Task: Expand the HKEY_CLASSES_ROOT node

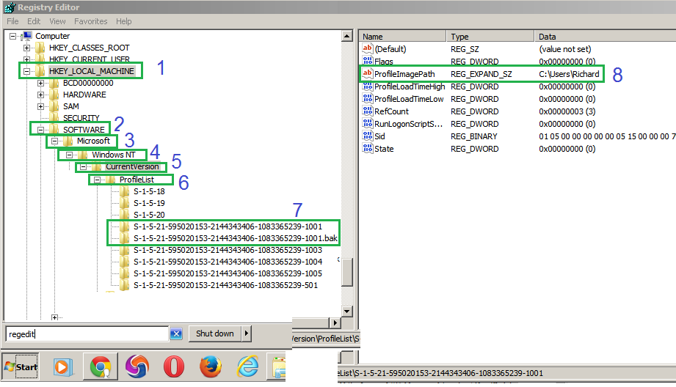Action: tap(26, 48)
